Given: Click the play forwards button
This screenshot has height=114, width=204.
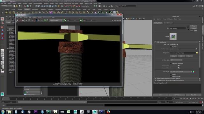Looking at the screenshot, I should pyautogui.click(x=193, y=98).
